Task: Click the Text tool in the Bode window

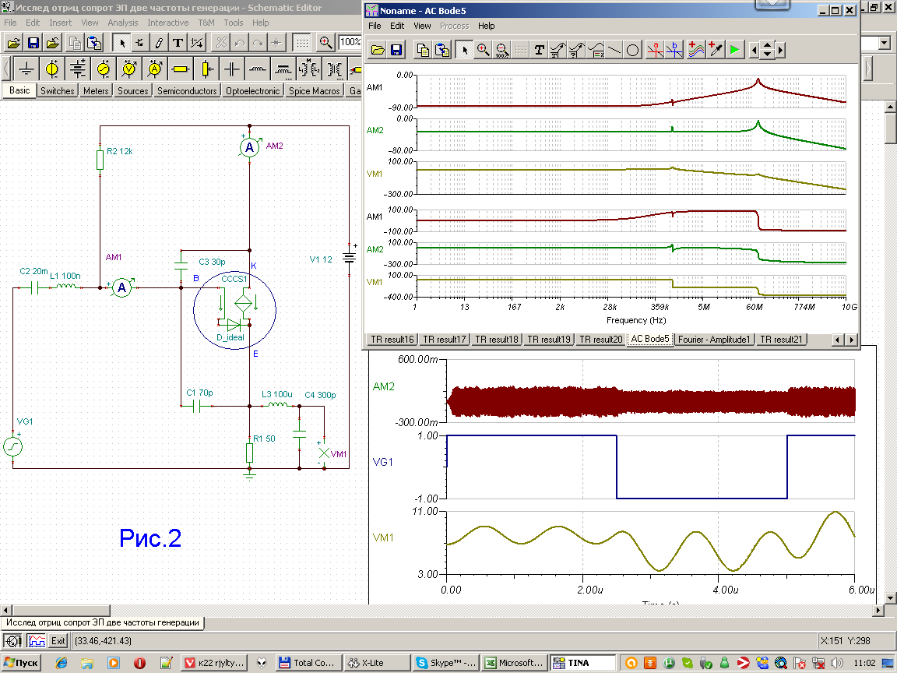Action: click(x=539, y=50)
